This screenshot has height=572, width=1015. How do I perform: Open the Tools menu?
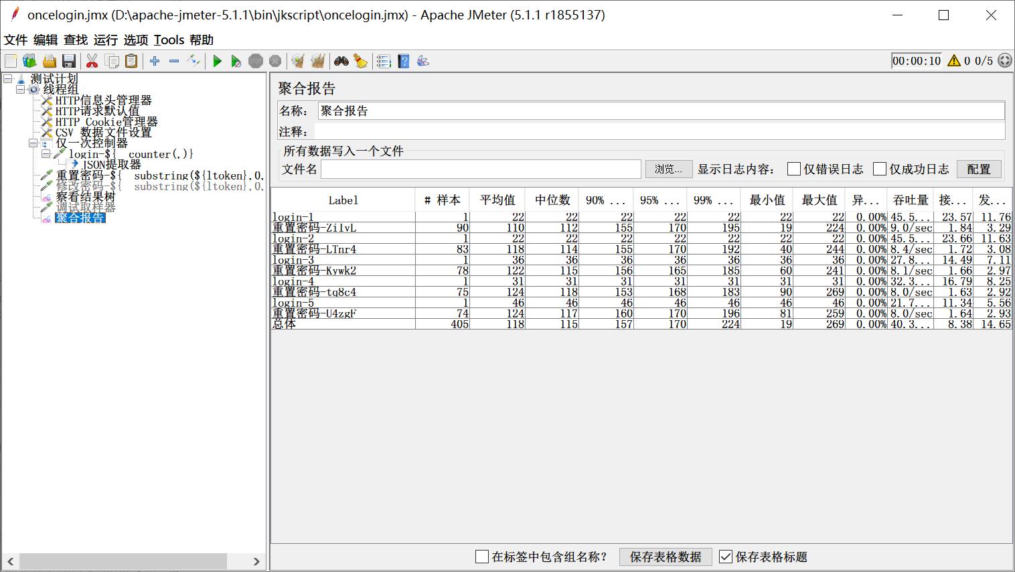tap(169, 40)
